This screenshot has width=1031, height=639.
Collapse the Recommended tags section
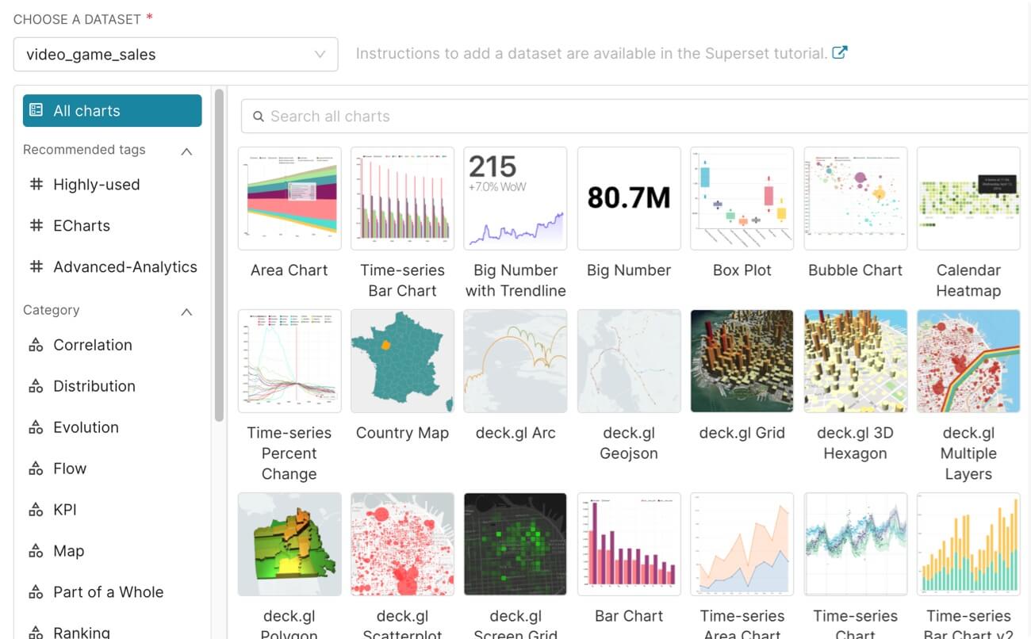pyautogui.click(x=186, y=150)
